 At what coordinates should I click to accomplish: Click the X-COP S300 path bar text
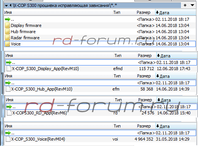coord(65,5)
